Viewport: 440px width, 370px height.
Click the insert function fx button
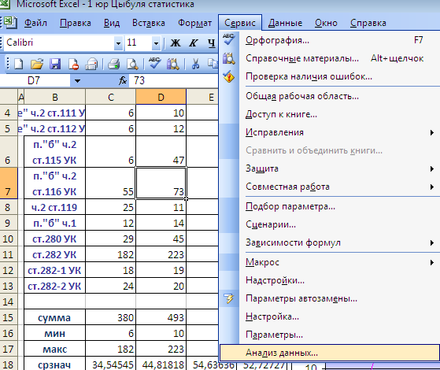123,81
